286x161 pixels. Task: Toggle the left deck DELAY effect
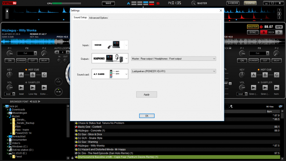44,60
